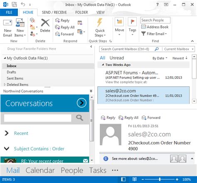The image size is (197, 183).
Task: Select the sales@2co.com message
Action: 143,95
